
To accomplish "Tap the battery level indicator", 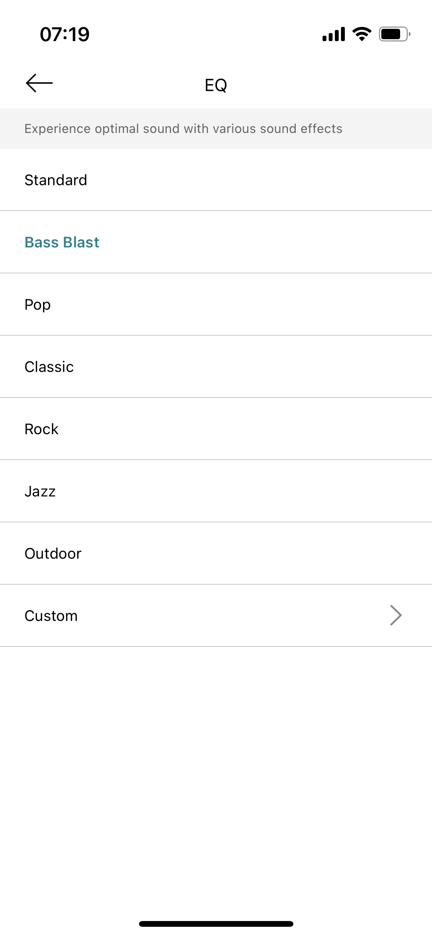I will 395,34.
